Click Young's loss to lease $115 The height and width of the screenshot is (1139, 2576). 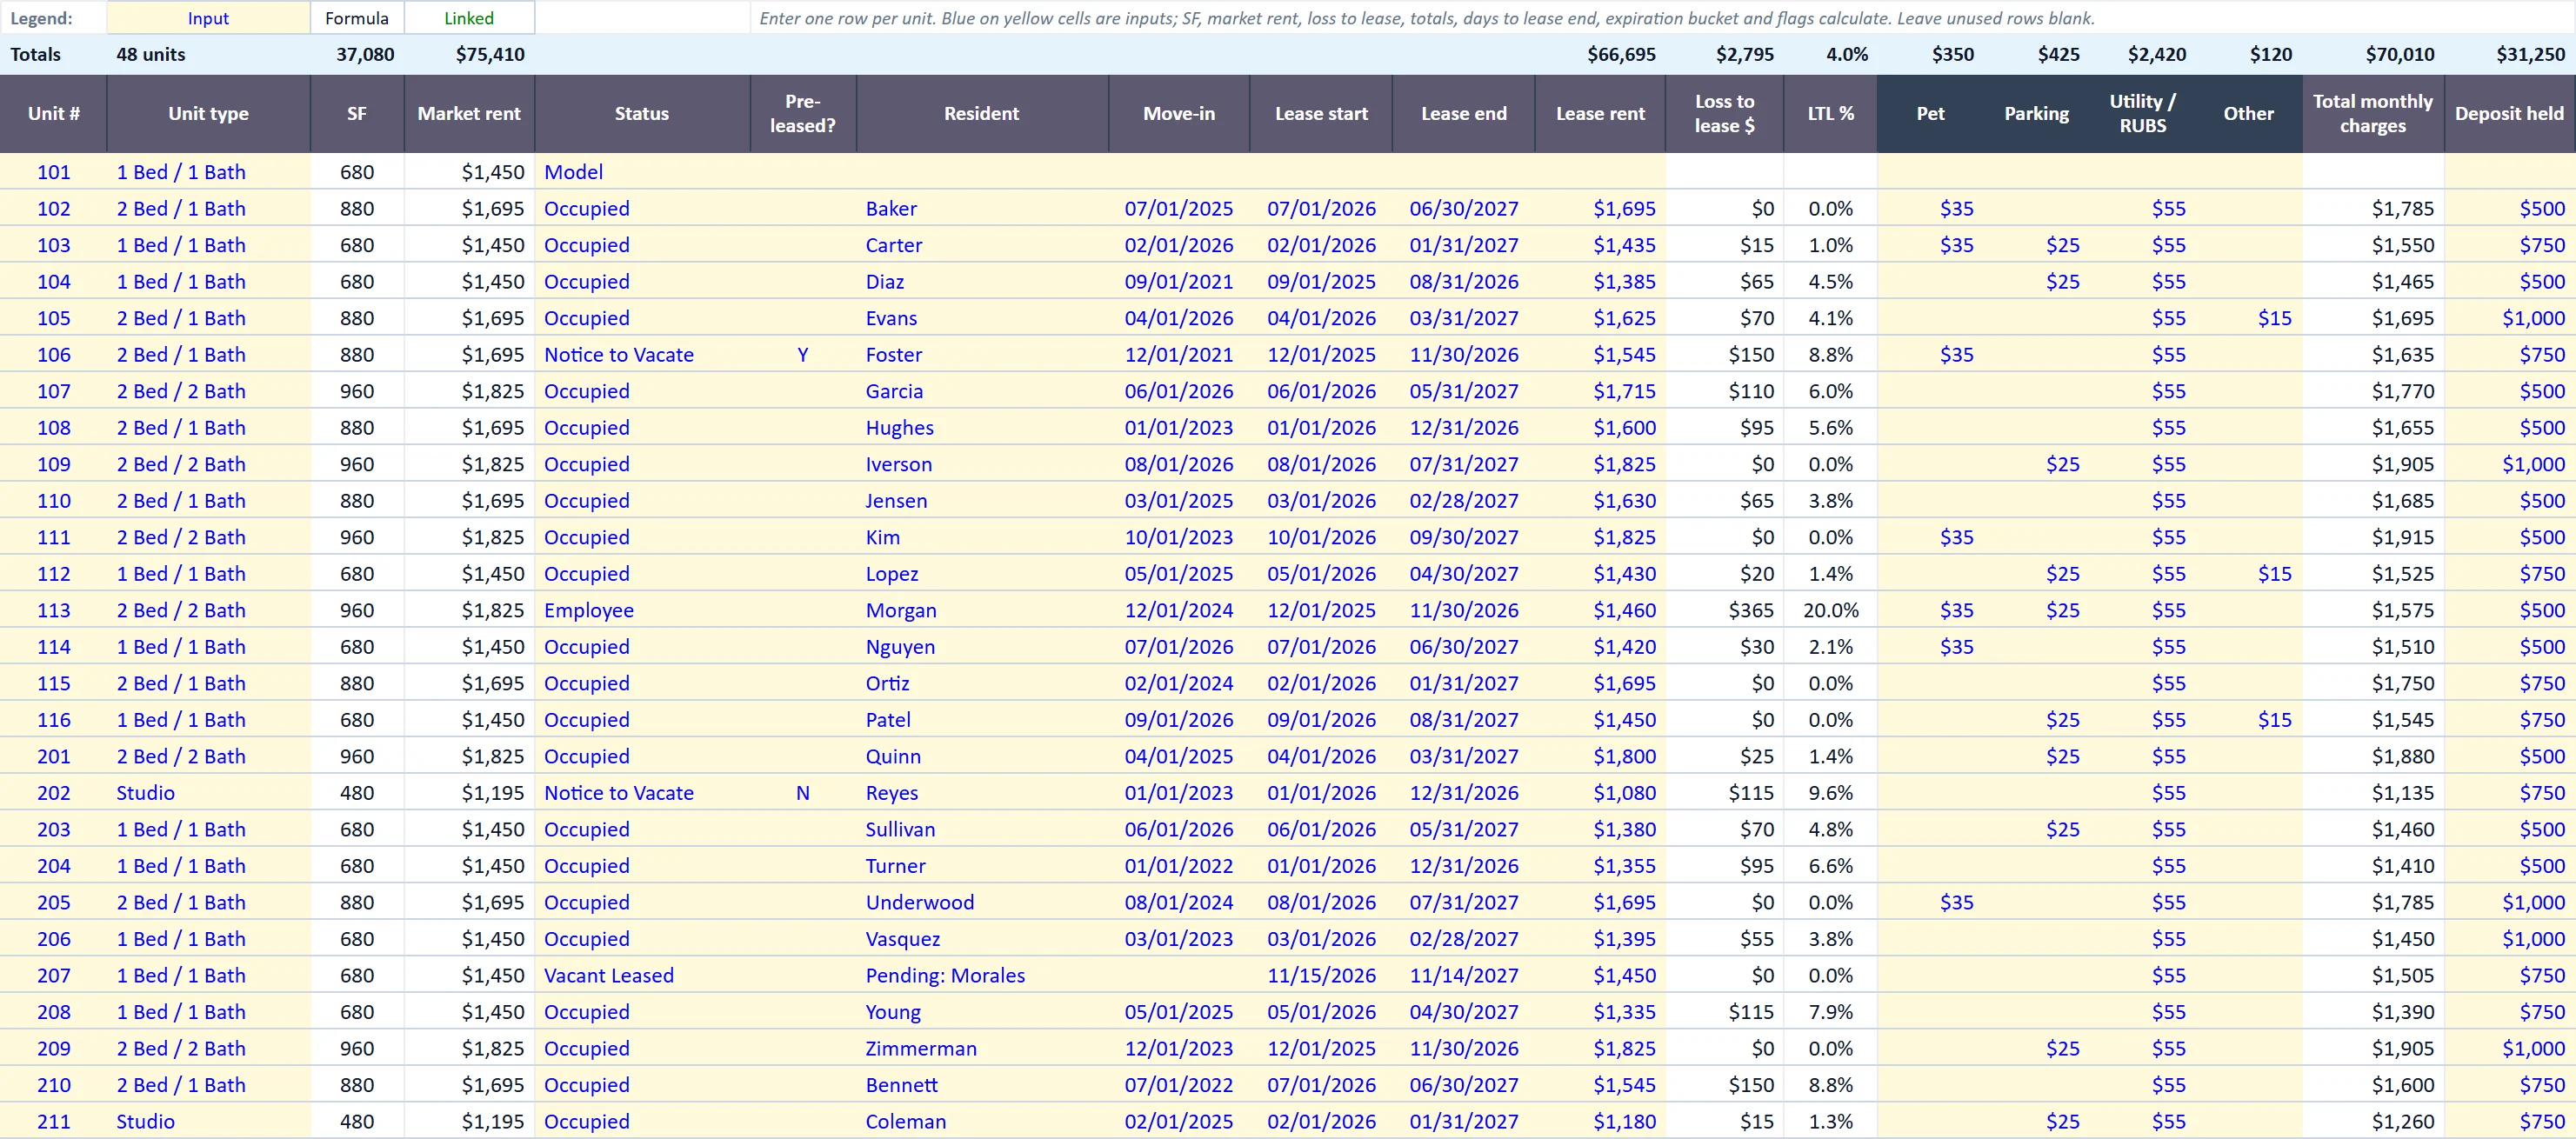[x=1724, y=1012]
